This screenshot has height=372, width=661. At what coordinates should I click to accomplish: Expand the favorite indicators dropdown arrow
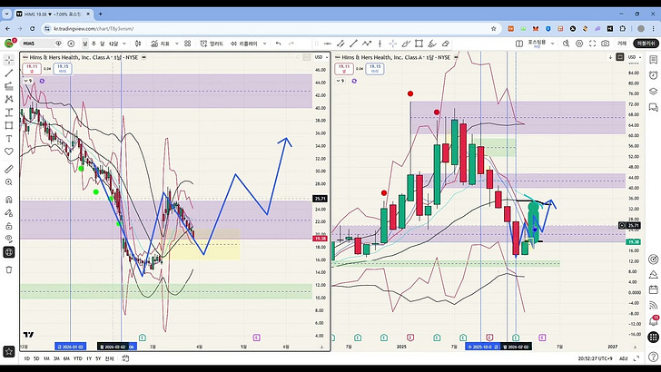pyautogui.click(x=177, y=44)
